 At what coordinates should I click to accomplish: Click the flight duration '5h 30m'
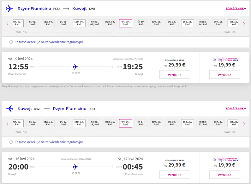[75, 73]
